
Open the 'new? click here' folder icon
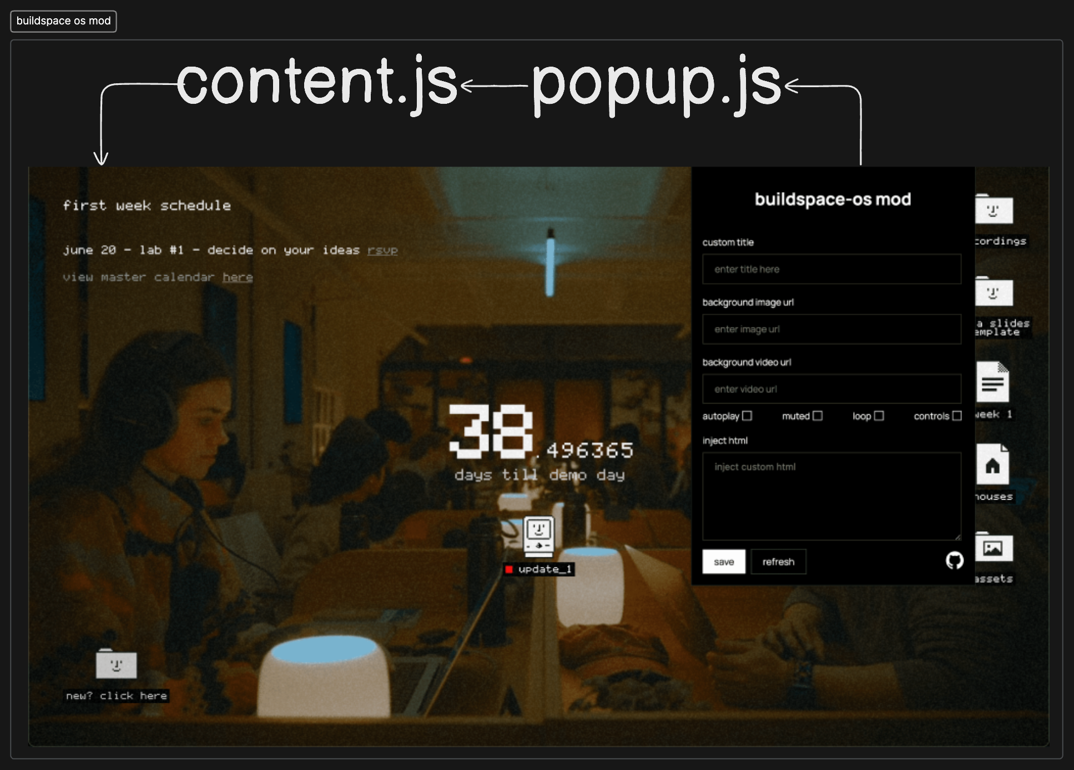point(116,665)
